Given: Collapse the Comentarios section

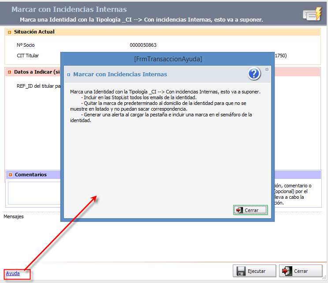Looking at the screenshot, I should pos(10,175).
